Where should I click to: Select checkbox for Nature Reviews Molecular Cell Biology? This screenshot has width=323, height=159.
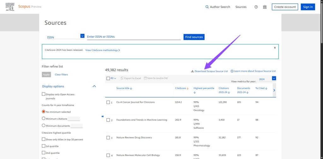pyautogui.click(x=108, y=155)
